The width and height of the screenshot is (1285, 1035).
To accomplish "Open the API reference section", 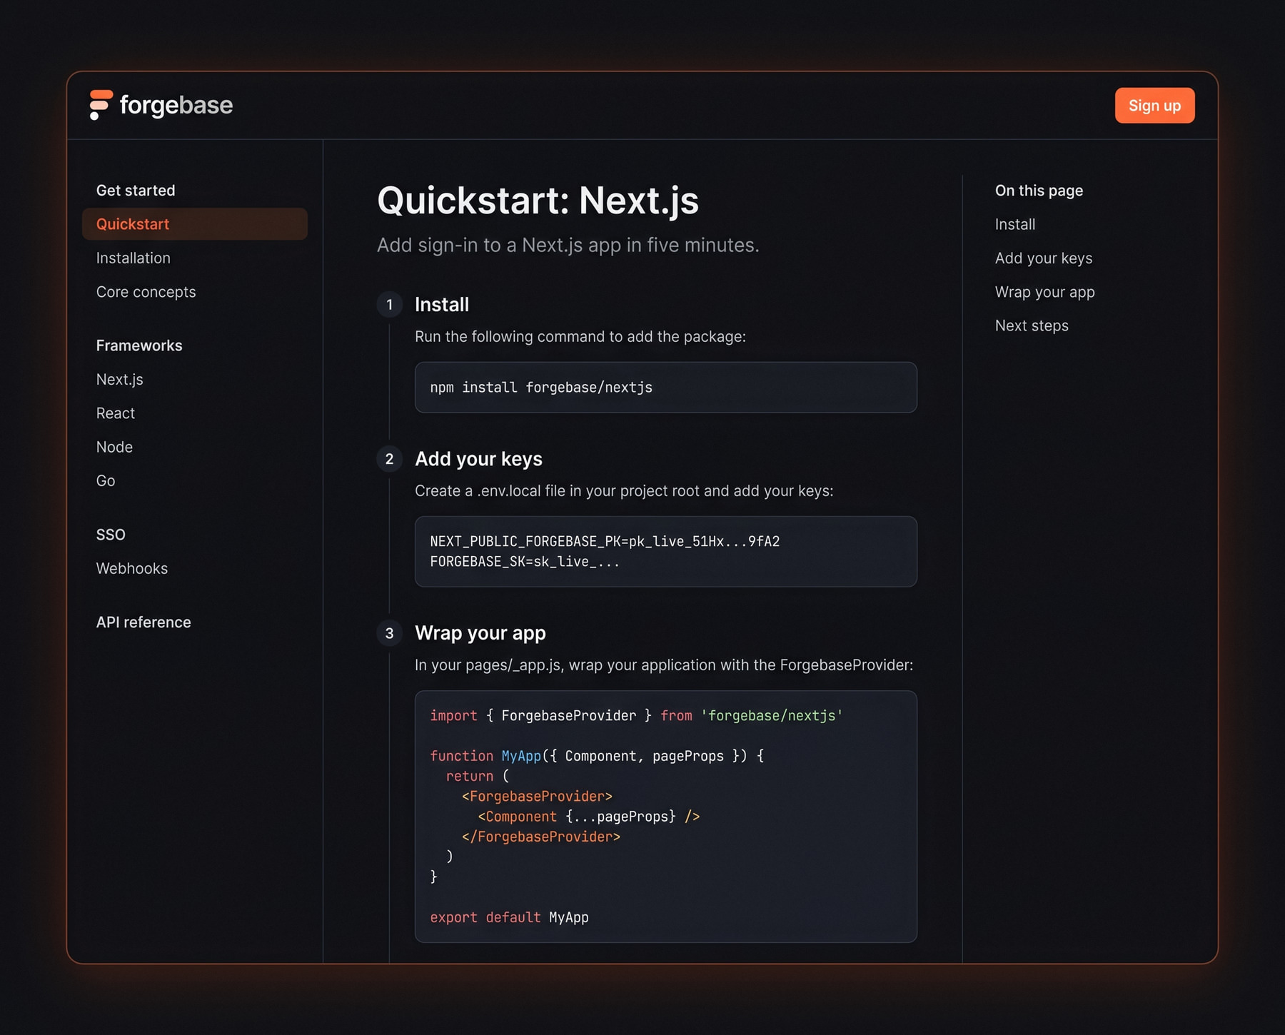I will tap(143, 622).
